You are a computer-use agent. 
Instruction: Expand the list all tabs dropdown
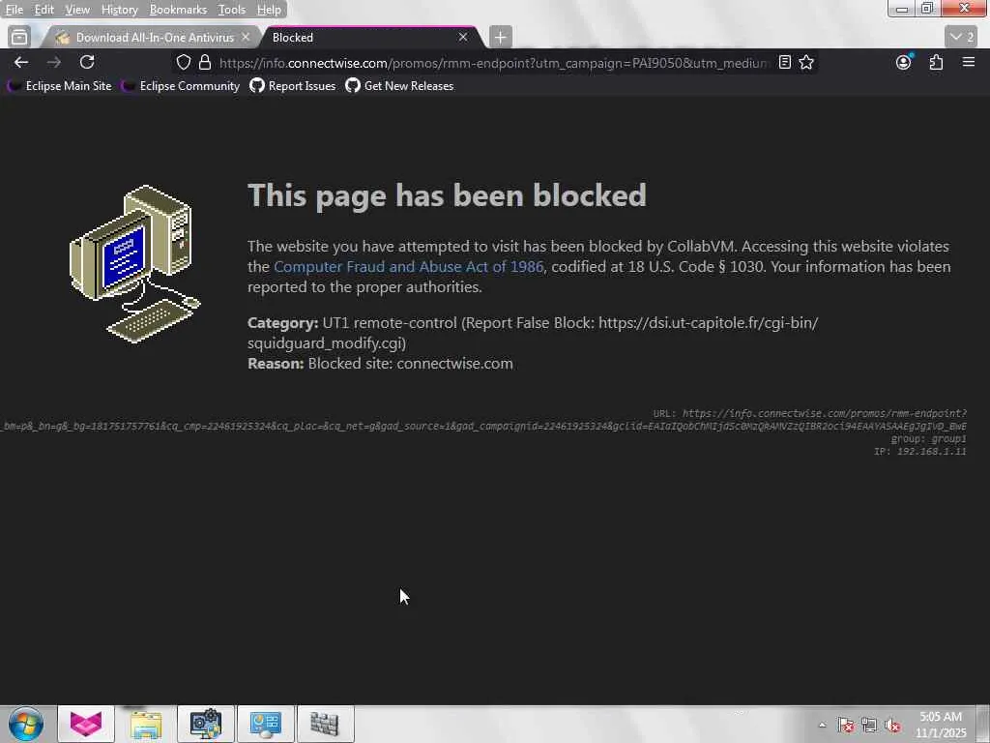click(x=962, y=38)
